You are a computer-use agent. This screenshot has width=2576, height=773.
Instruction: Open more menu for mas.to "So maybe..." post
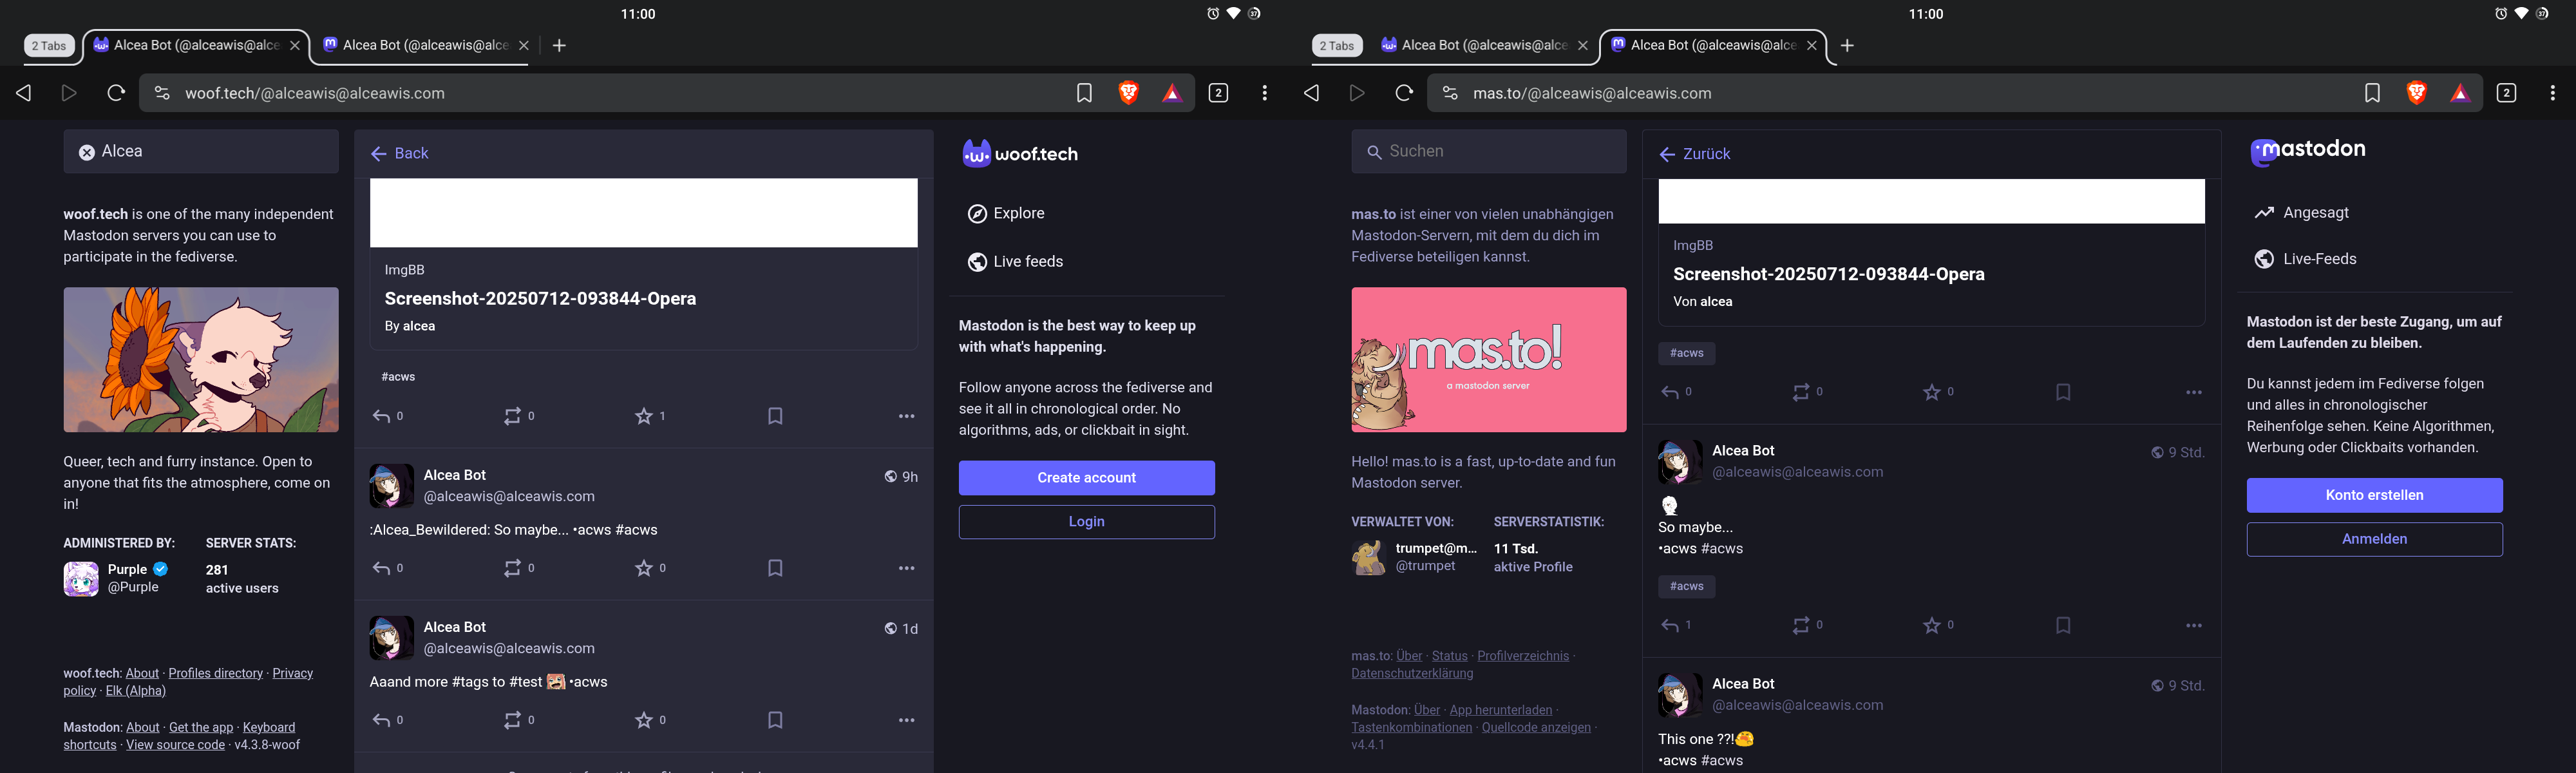2194,625
